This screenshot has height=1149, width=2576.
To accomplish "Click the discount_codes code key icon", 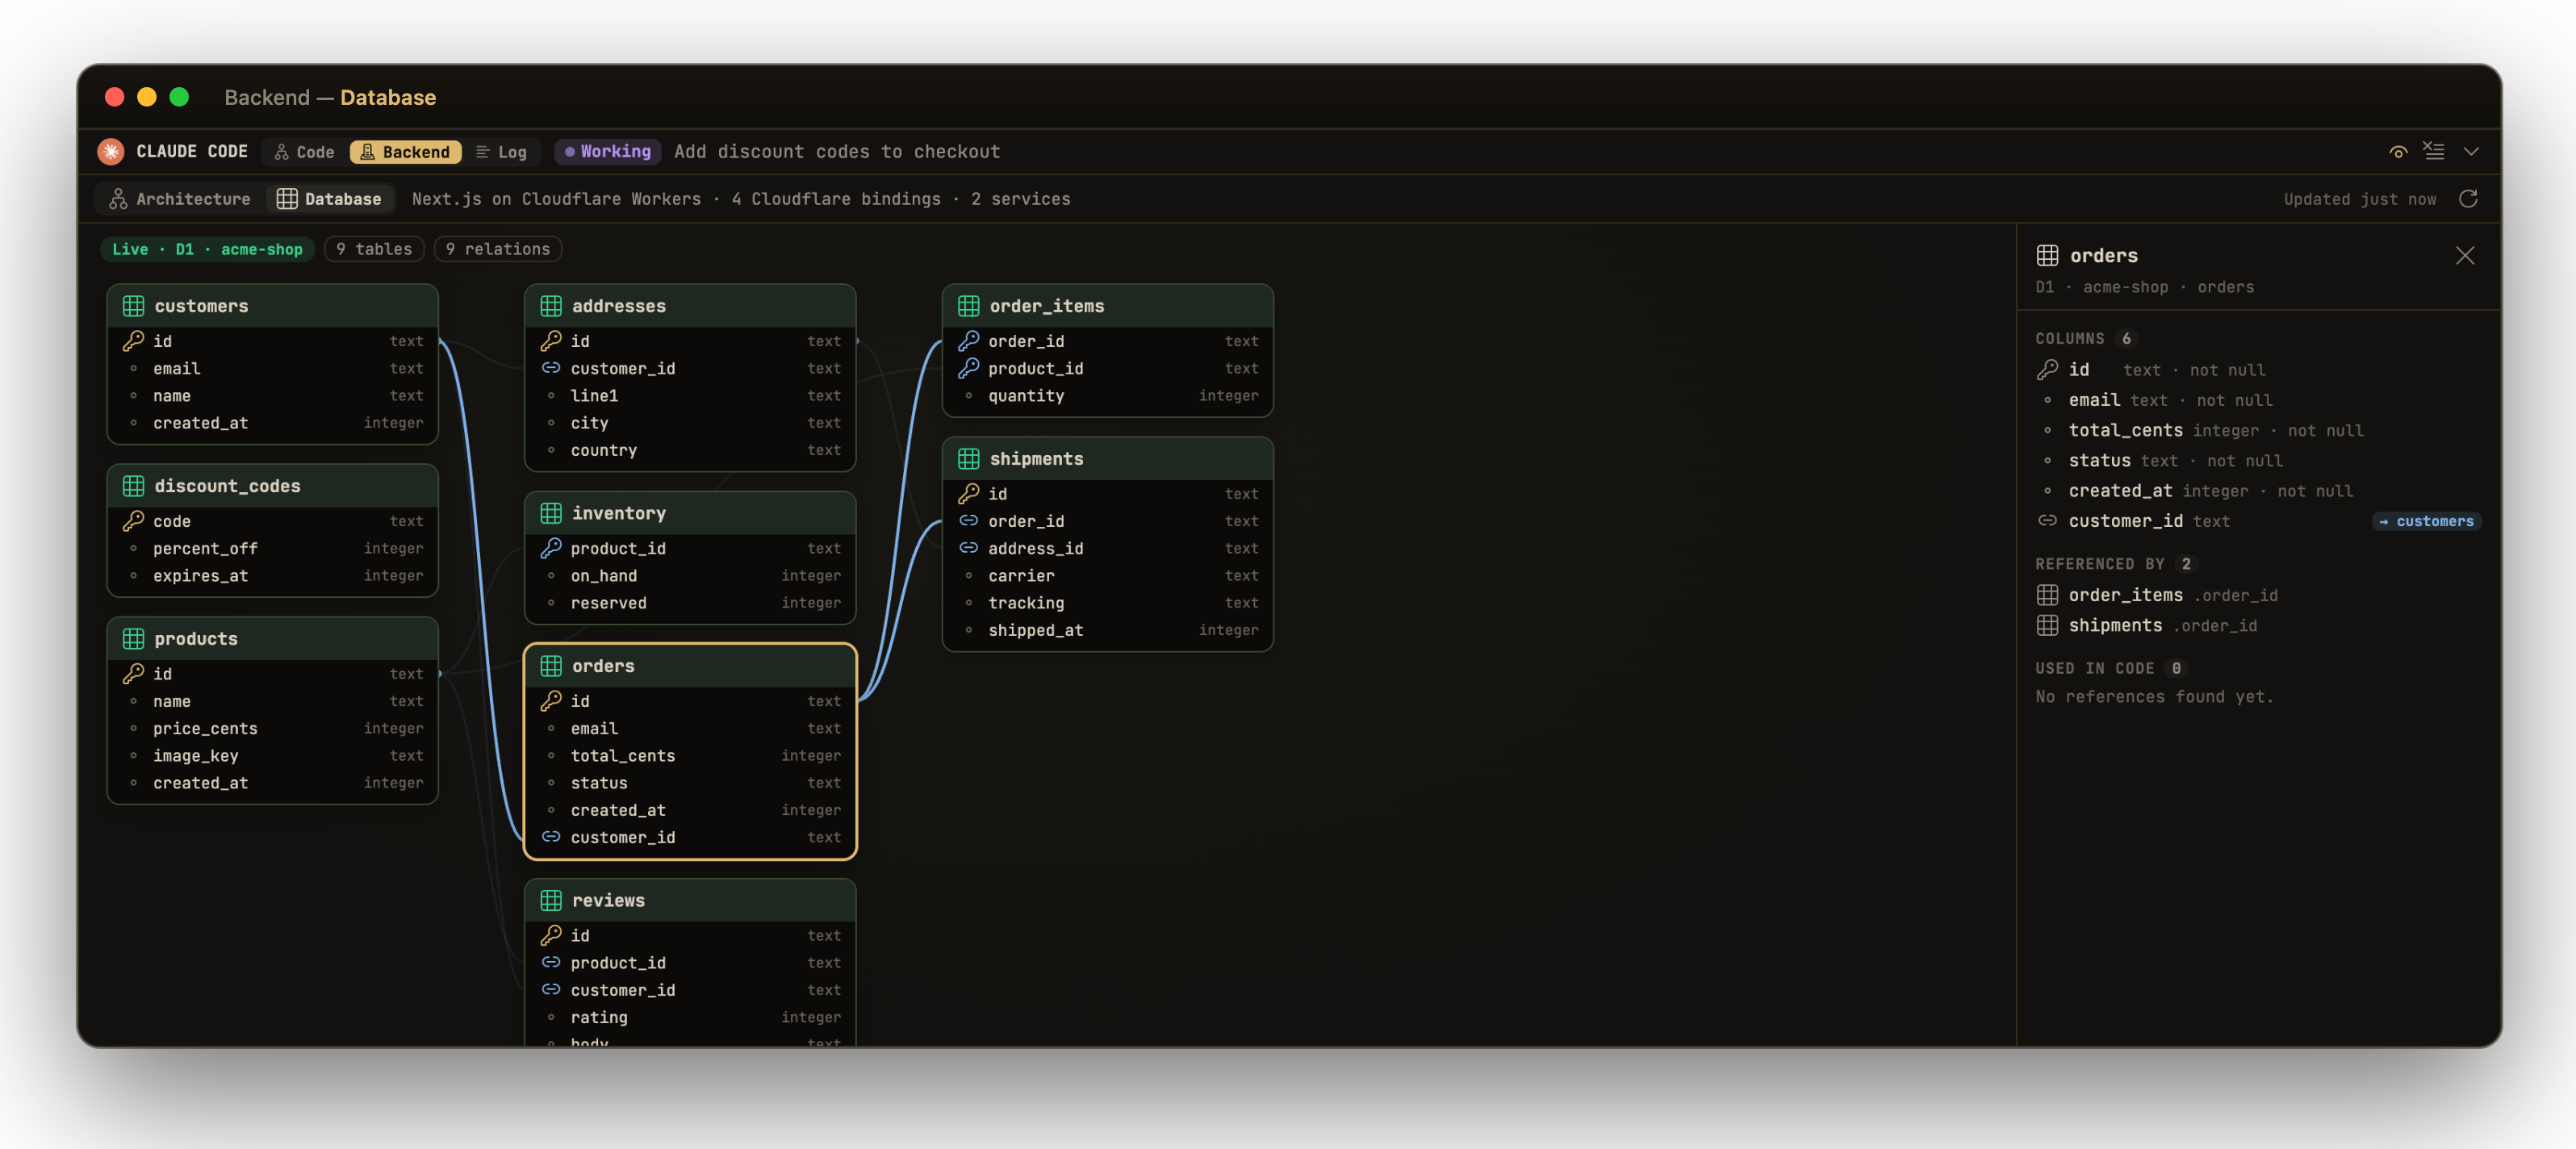I will coord(133,521).
